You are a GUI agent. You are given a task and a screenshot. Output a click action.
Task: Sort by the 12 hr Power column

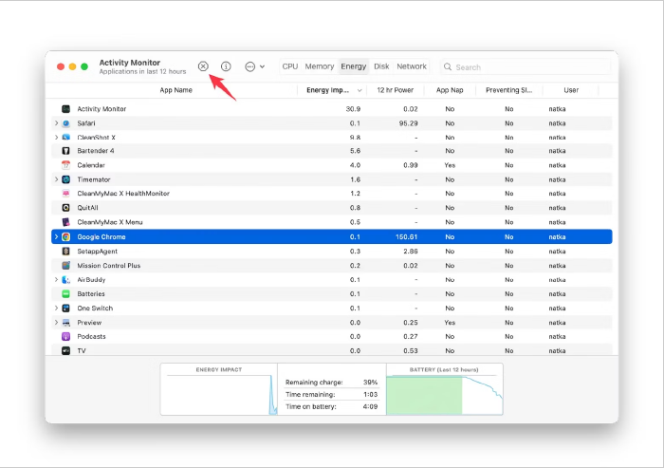click(x=396, y=90)
